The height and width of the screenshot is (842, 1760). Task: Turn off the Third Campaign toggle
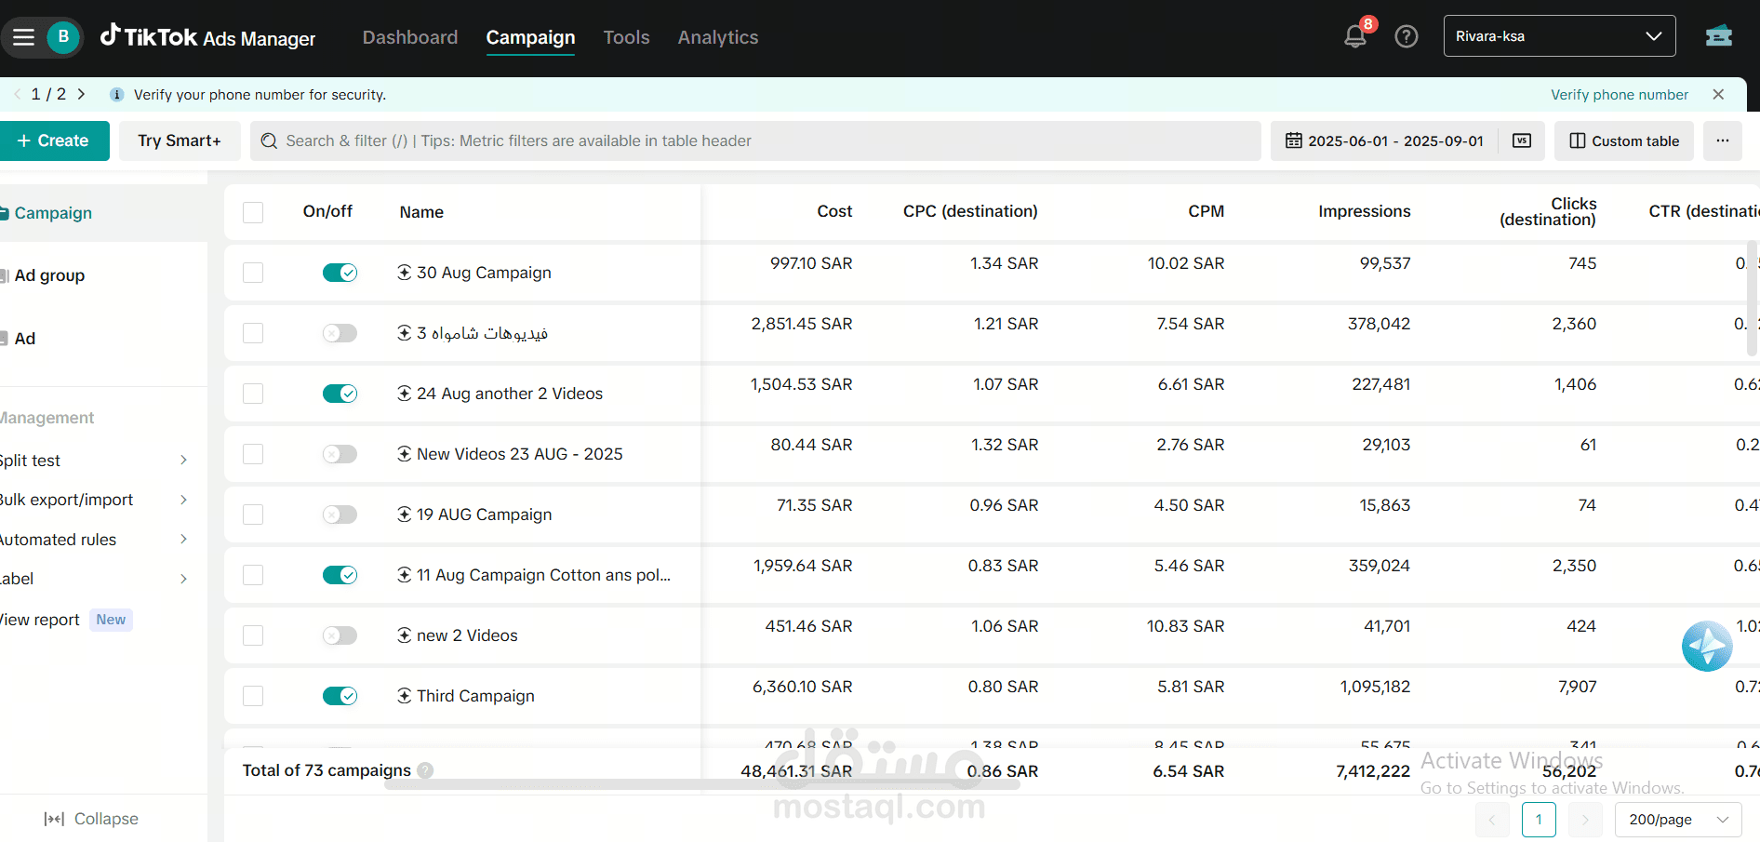[x=340, y=696]
